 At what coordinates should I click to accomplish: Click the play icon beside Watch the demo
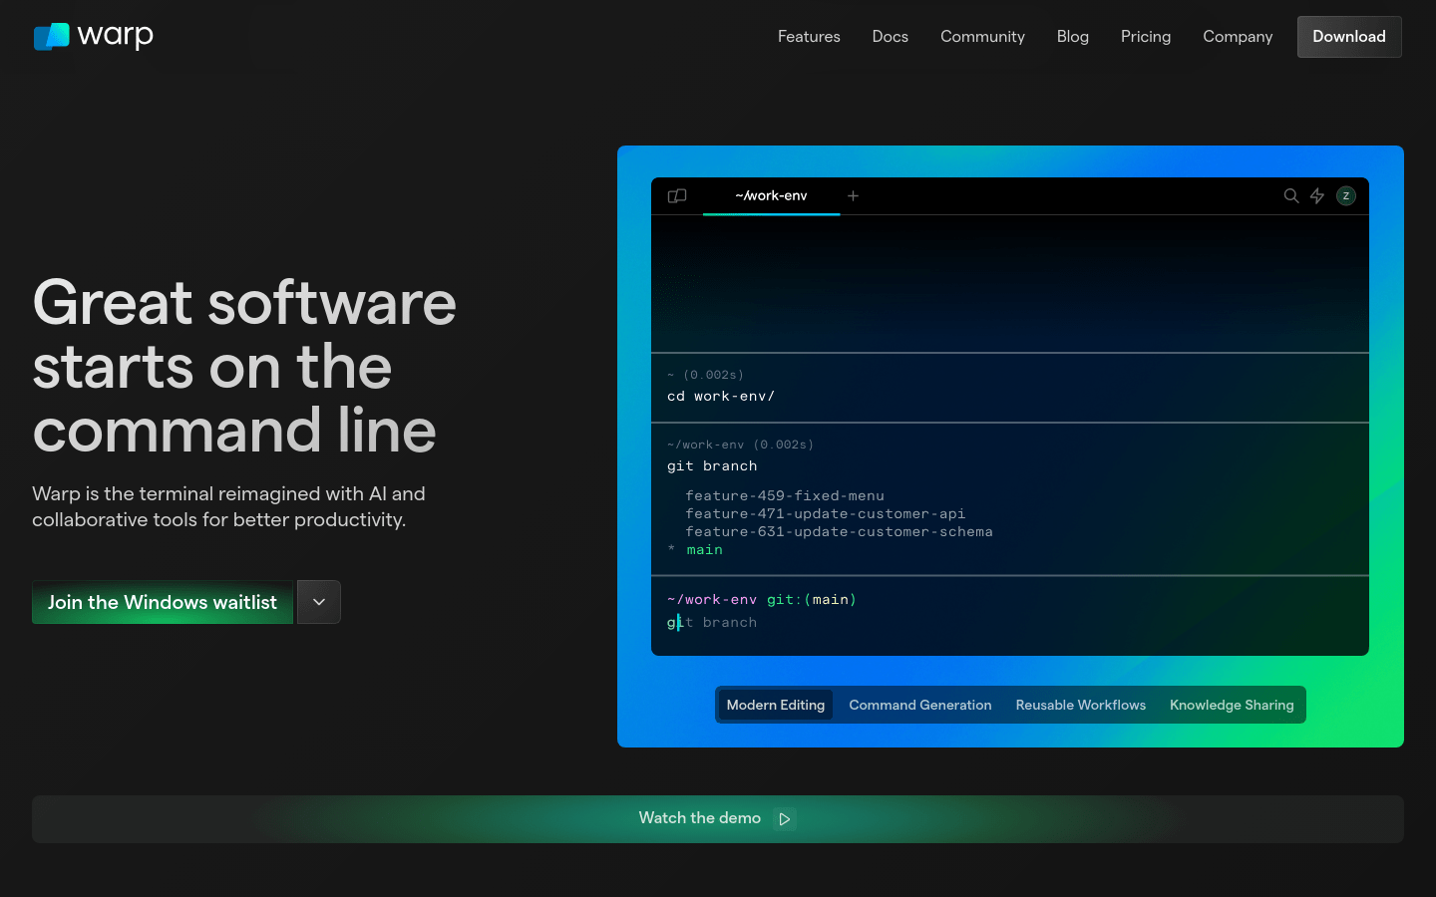click(x=785, y=819)
